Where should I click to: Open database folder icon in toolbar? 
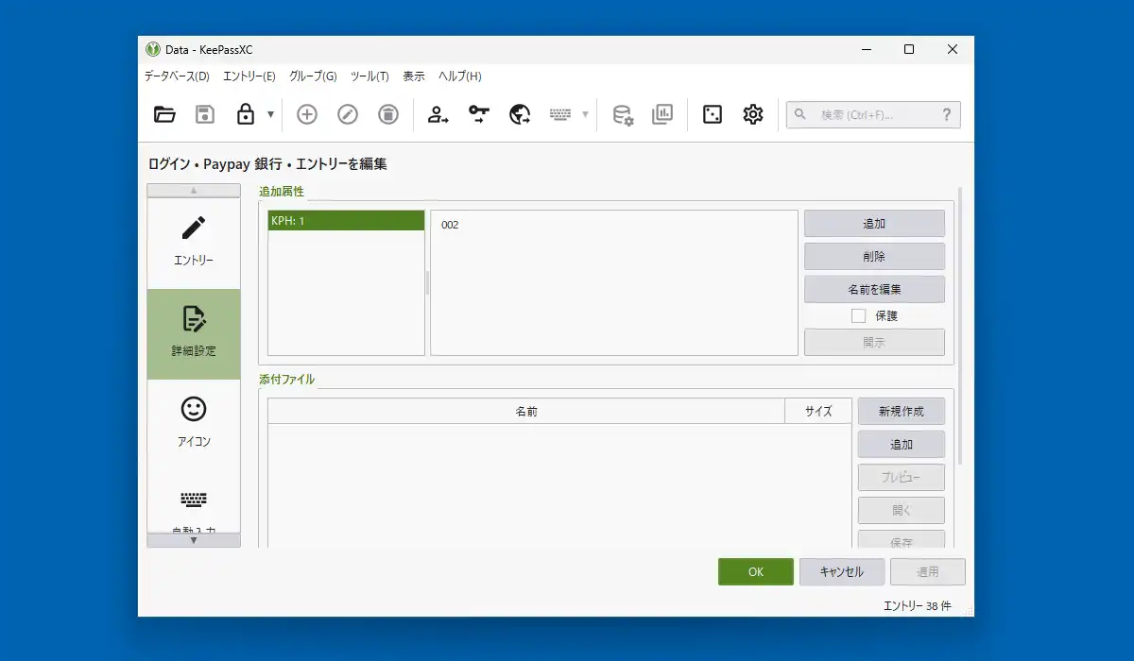coord(164,115)
